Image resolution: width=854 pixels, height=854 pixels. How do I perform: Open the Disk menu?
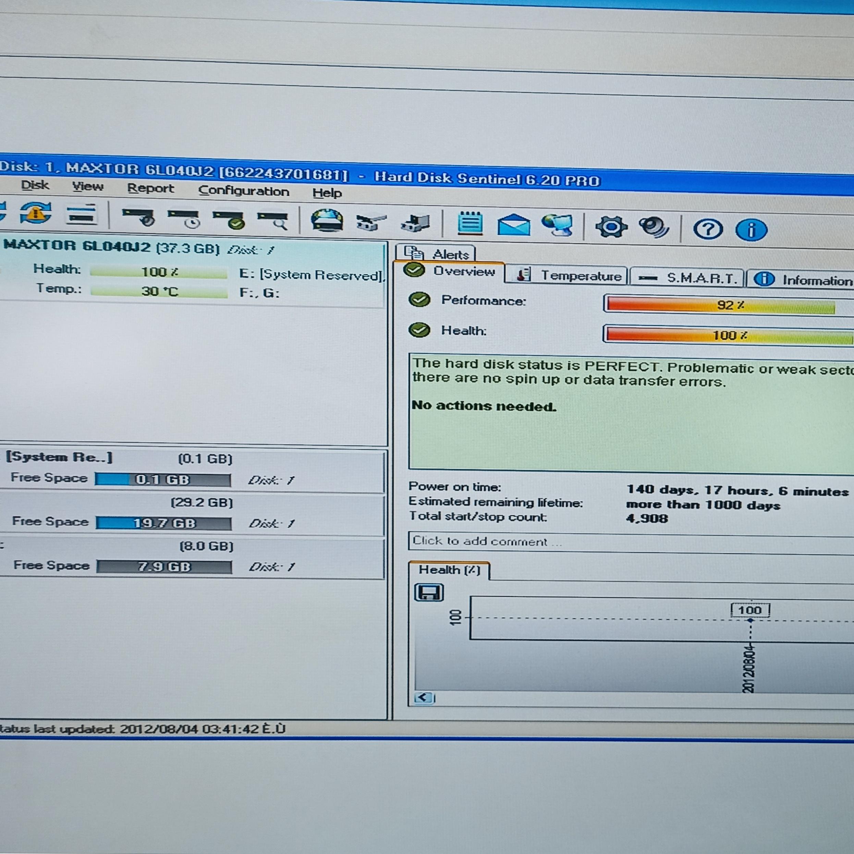tap(35, 185)
